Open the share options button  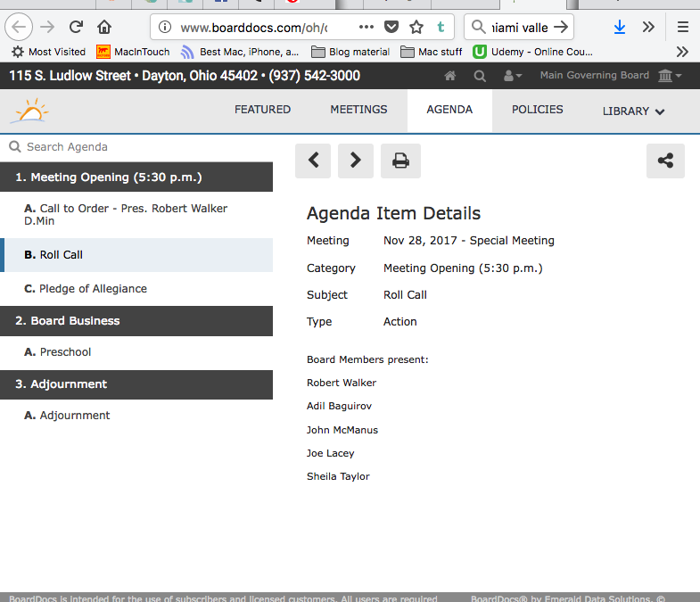[x=665, y=161]
